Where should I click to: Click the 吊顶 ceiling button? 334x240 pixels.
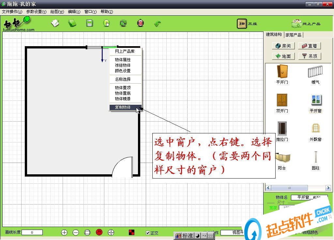coord(310,56)
